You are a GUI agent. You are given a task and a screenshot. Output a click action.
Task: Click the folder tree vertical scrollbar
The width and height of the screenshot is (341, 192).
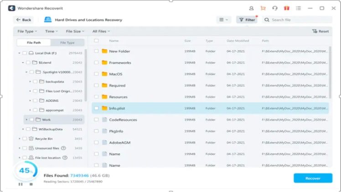pyautogui.click(x=86, y=75)
